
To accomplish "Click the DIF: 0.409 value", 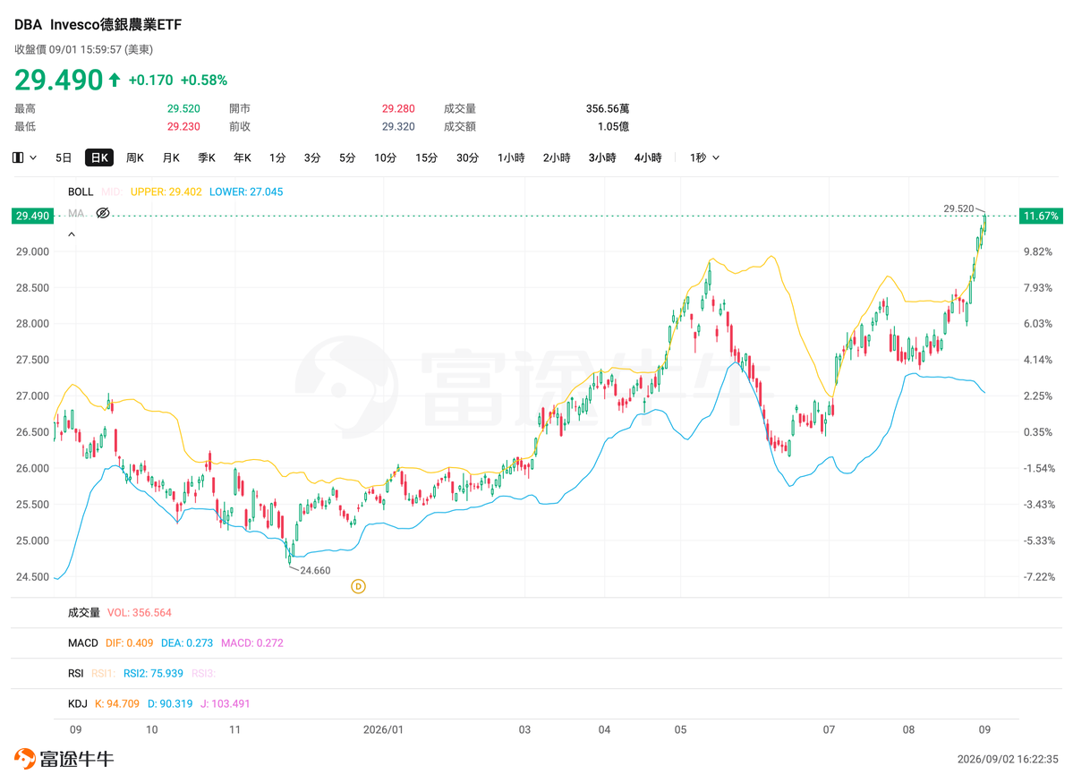I will click(x=130, y=643).
